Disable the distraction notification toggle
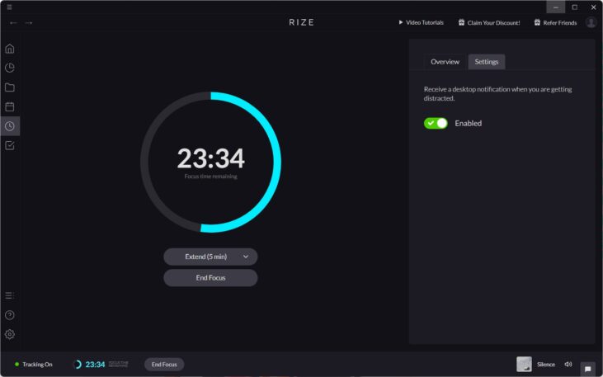Image resolution: width=603 pixels, height=377 pixels. pos(436,123)
